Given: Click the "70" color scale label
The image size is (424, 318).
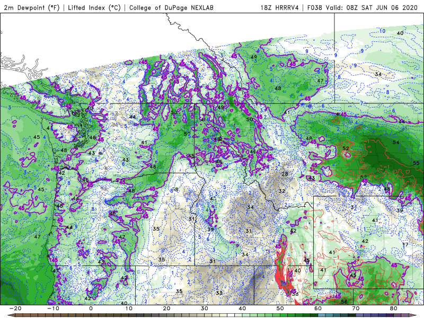Looking at the screenshot, I should pyautogui.click(x=356, y=308).
